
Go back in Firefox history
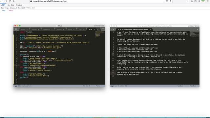[x=2, y=1]
